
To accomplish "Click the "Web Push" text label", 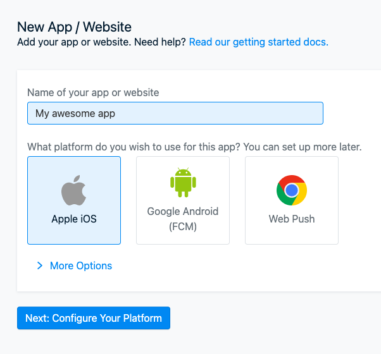I will (292, 219).
